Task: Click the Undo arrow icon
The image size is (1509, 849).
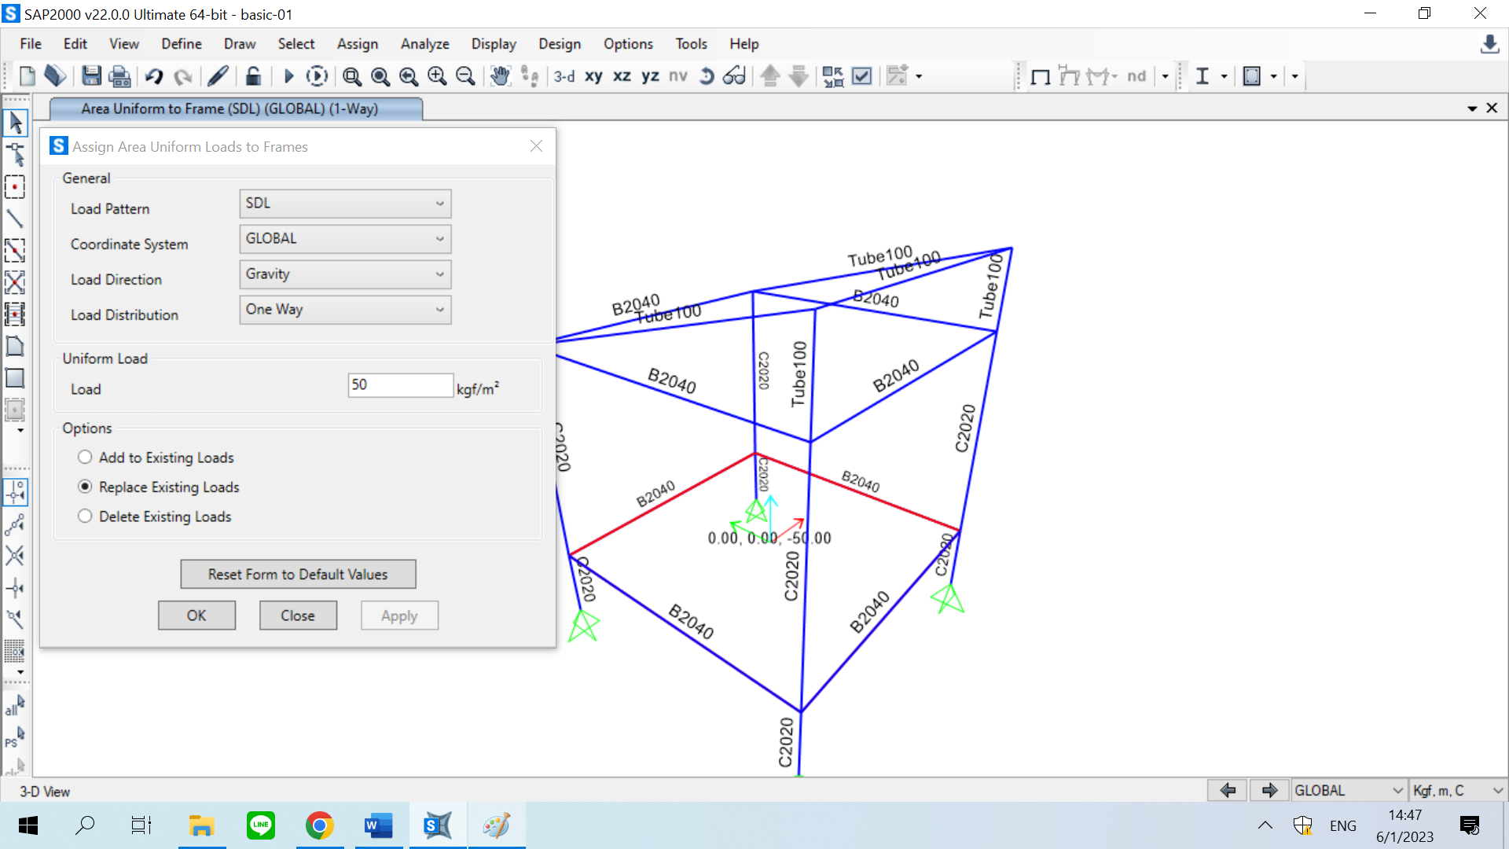Action: point(154,76)
